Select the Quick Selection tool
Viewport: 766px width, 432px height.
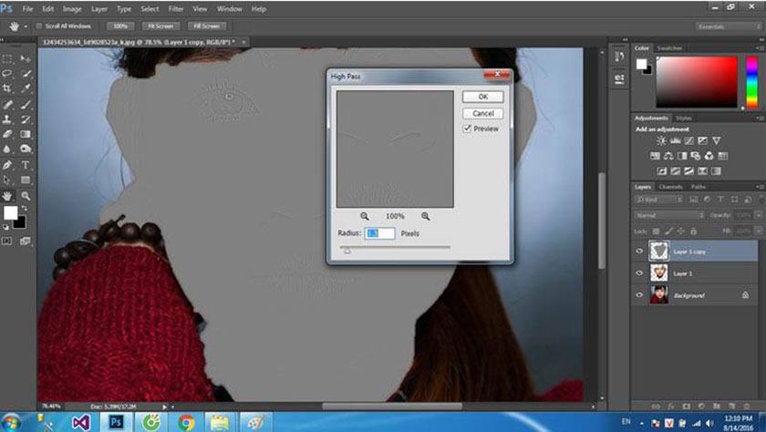tap(26, 74)
